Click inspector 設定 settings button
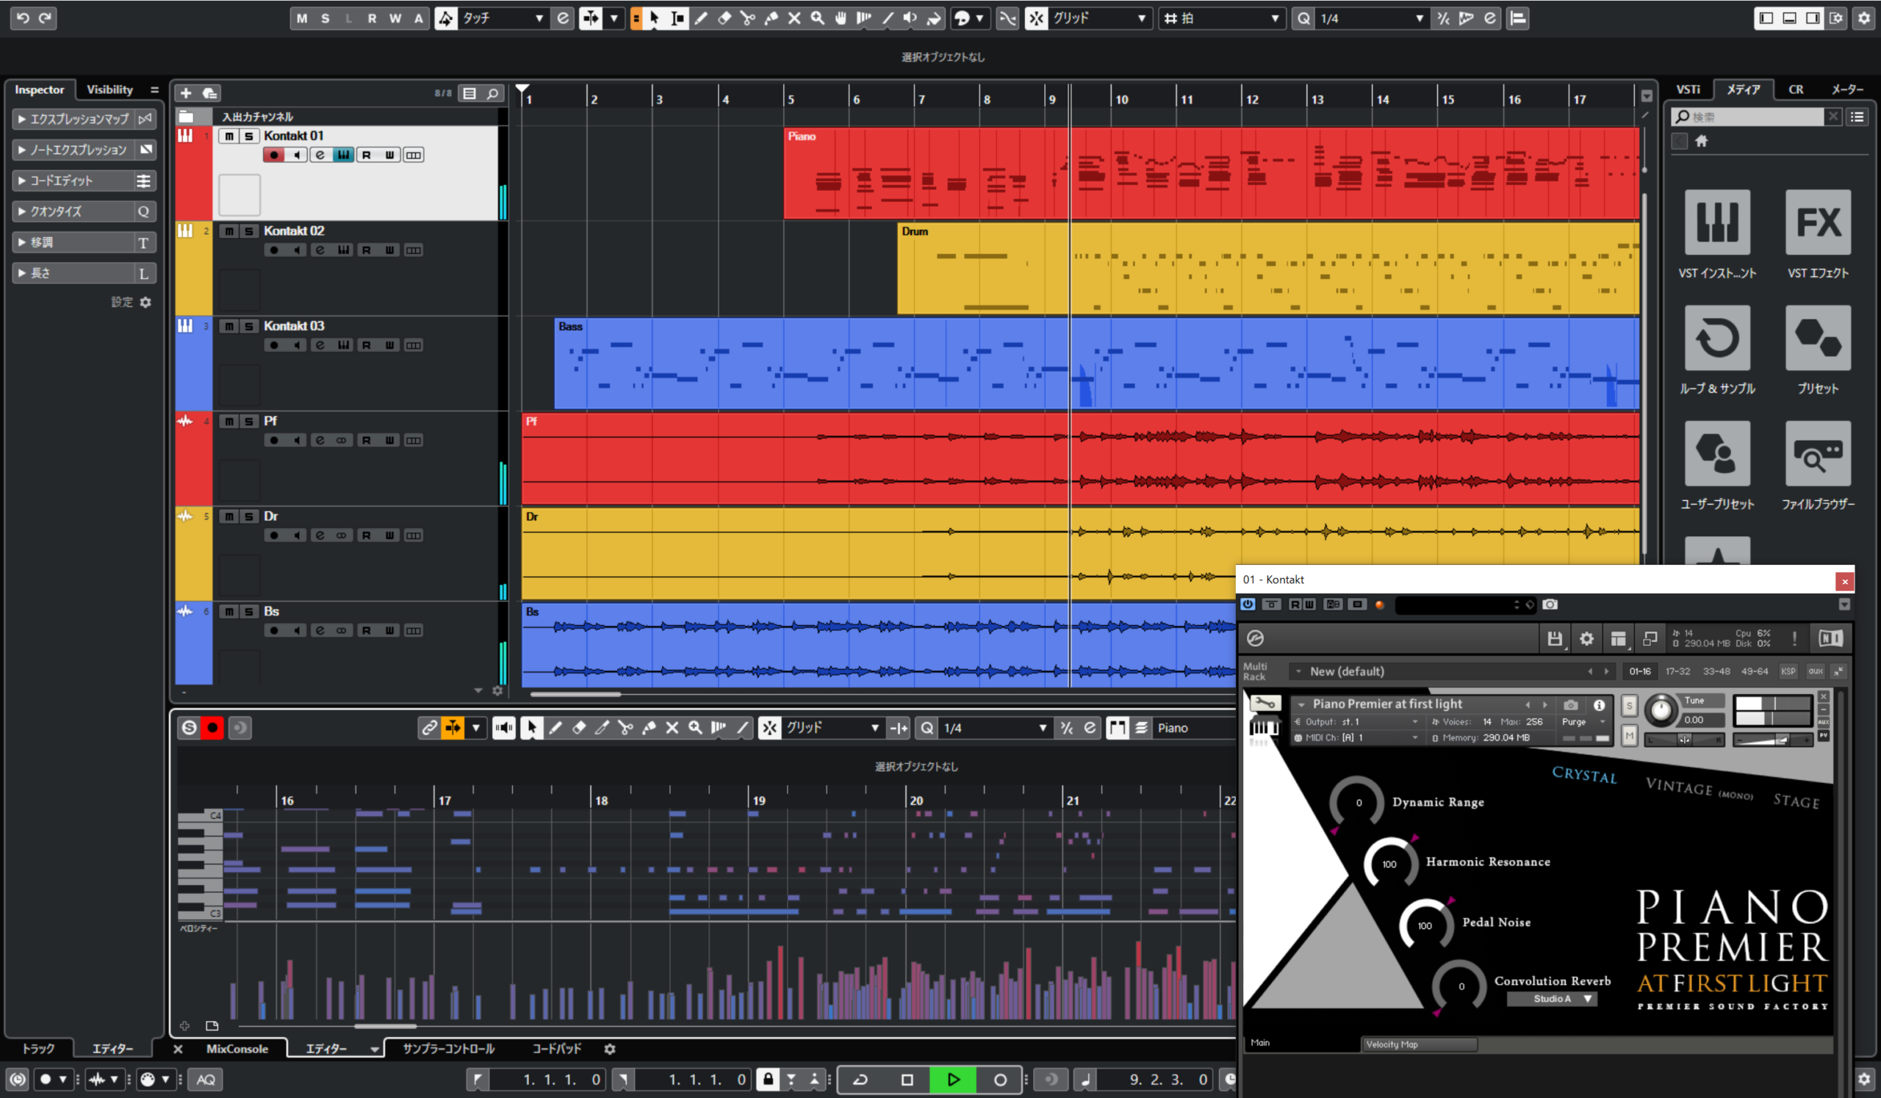Screen dimensions: 1881x1098 tap(132, 302)
